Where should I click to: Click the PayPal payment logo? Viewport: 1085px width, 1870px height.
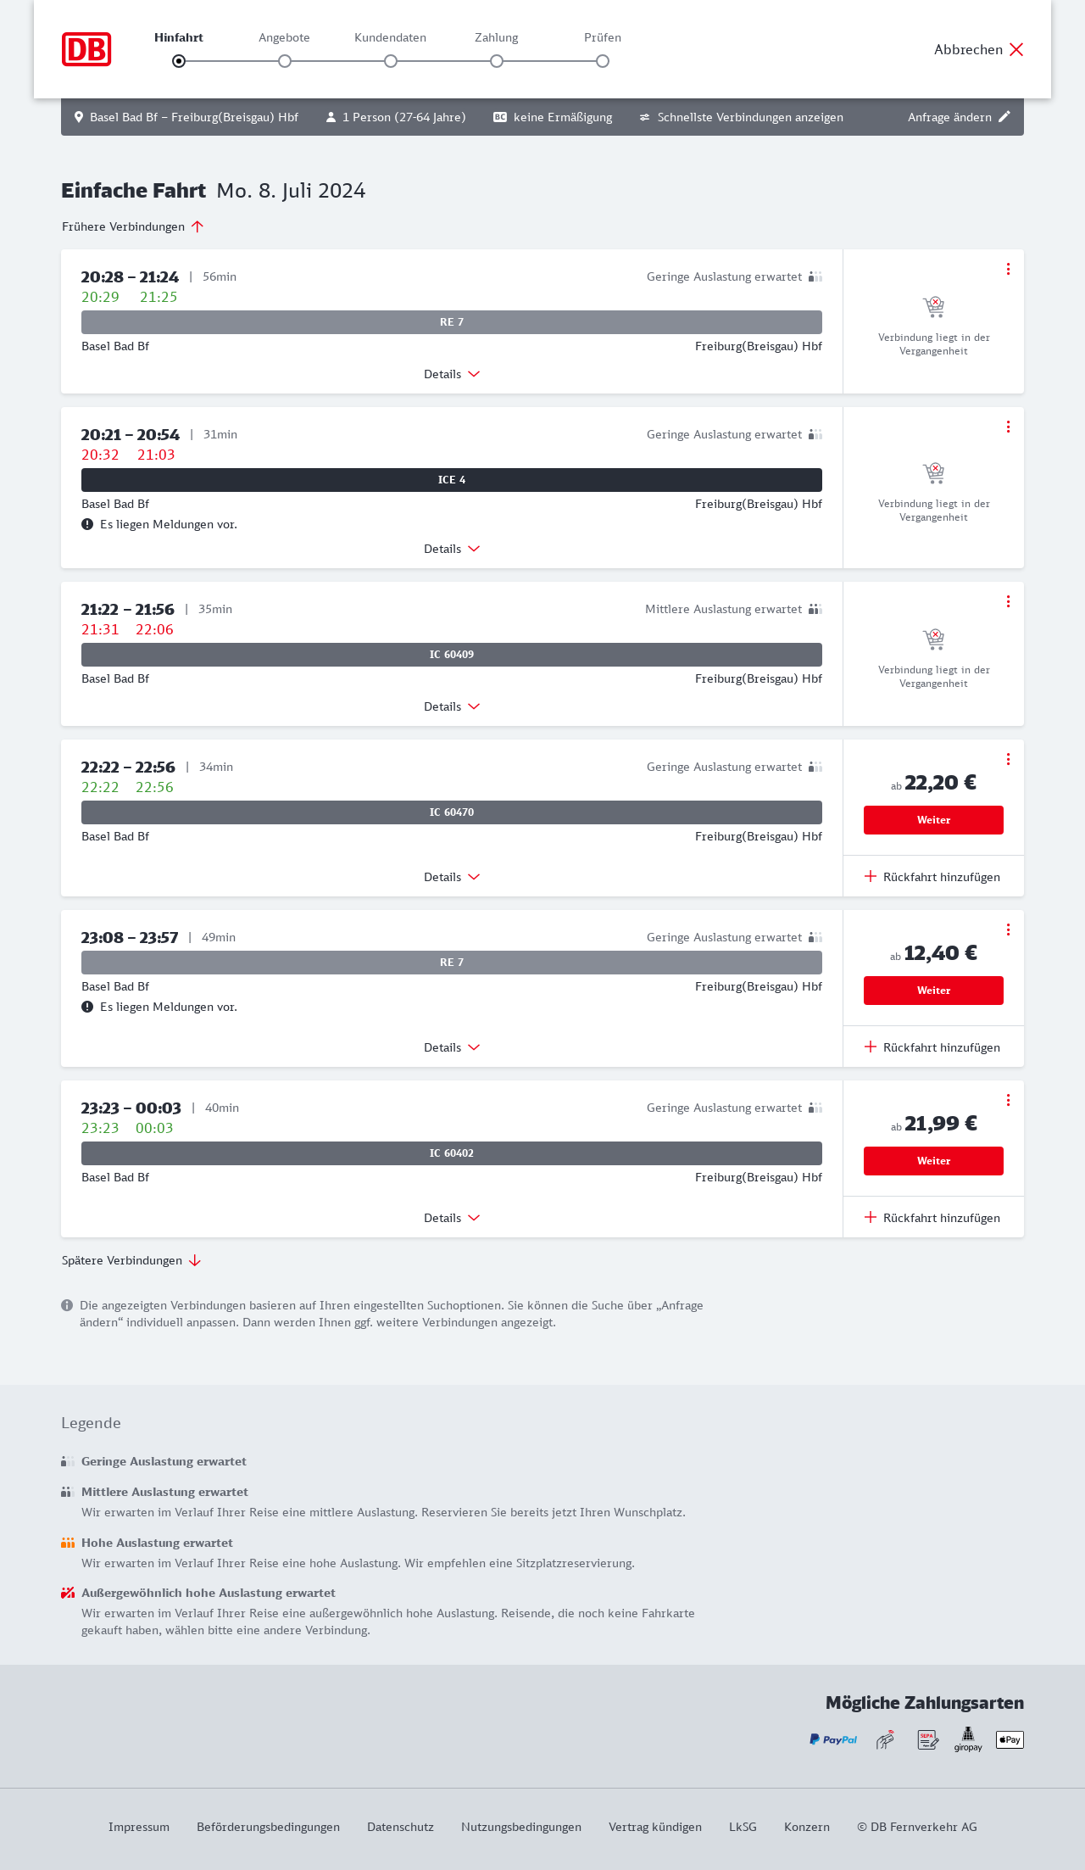[833, 1740]
